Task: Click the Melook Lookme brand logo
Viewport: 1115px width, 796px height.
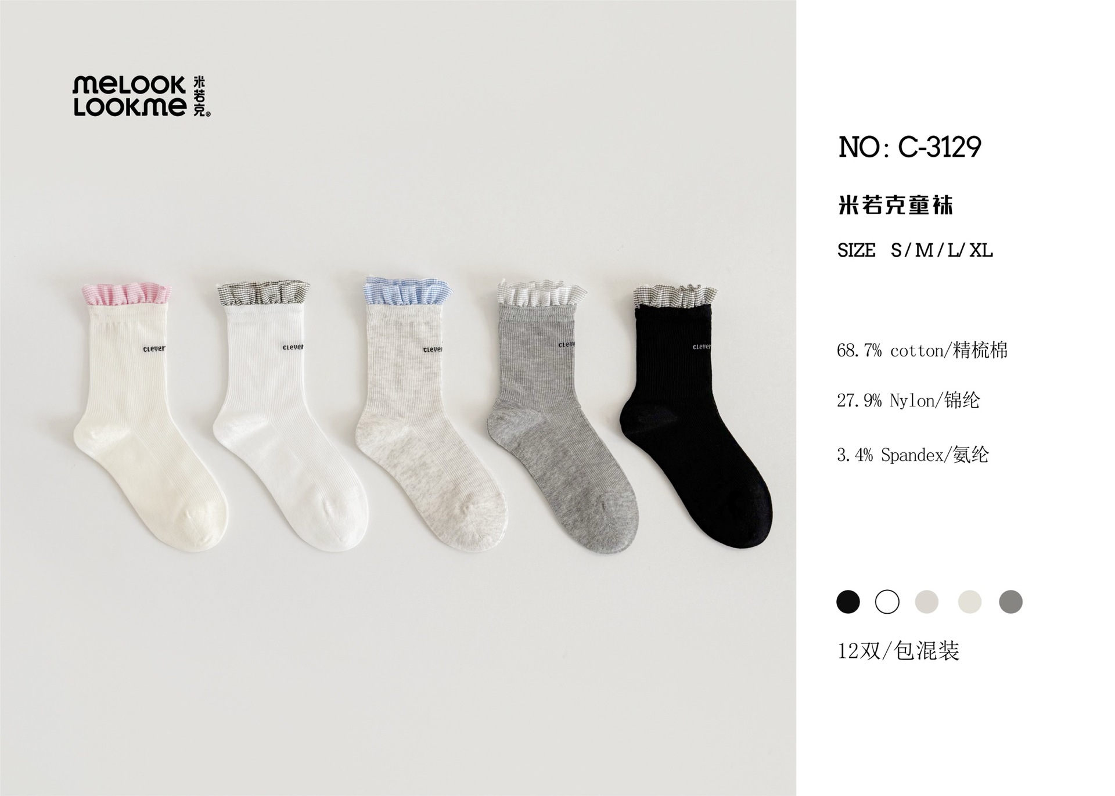Action: tap(141, 96)
